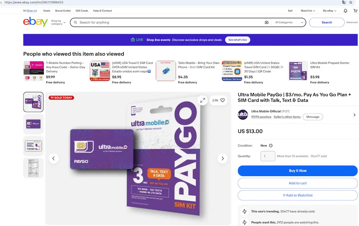Open Brand Outlet
This screenshot has height=226, width=359.
pyautogui.click(x=63, y=11)
